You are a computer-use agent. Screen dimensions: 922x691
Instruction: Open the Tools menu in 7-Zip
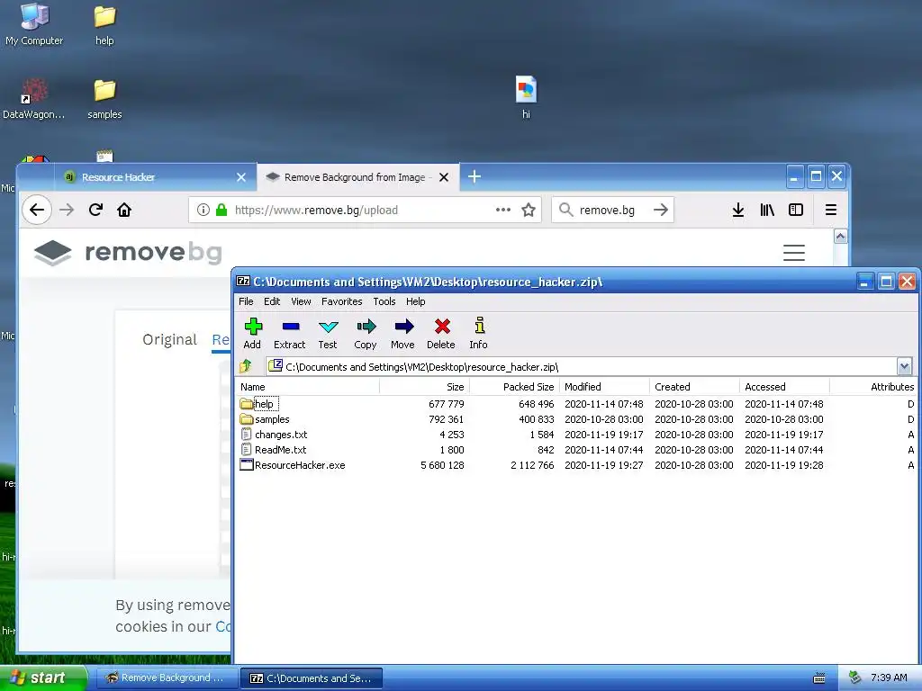(x=384, y=301)
